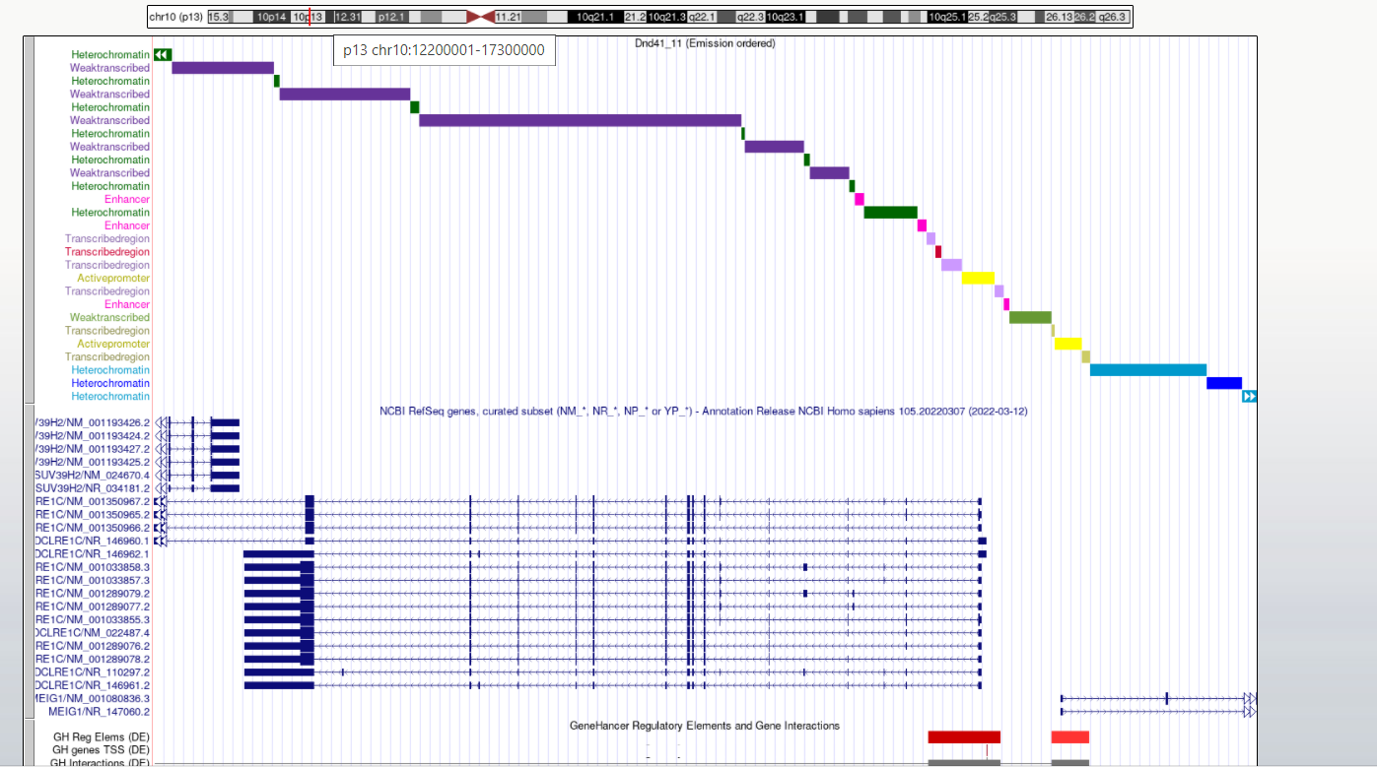
Task: Jump to band 10q25.1 on the ideogram
Action: [947, 17]
